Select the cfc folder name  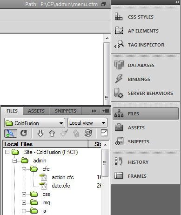point(46,169)
